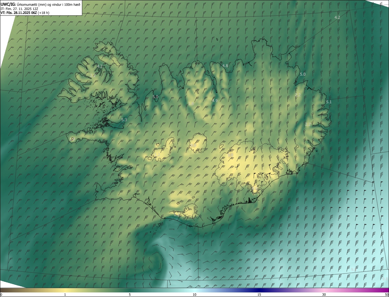Click the 5 label on the color scale
The image size is (389, 297).
[130, 295]
